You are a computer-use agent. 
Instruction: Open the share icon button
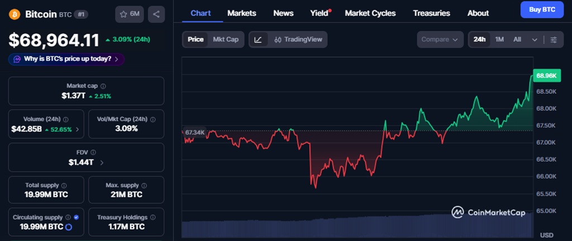point(156,14)
